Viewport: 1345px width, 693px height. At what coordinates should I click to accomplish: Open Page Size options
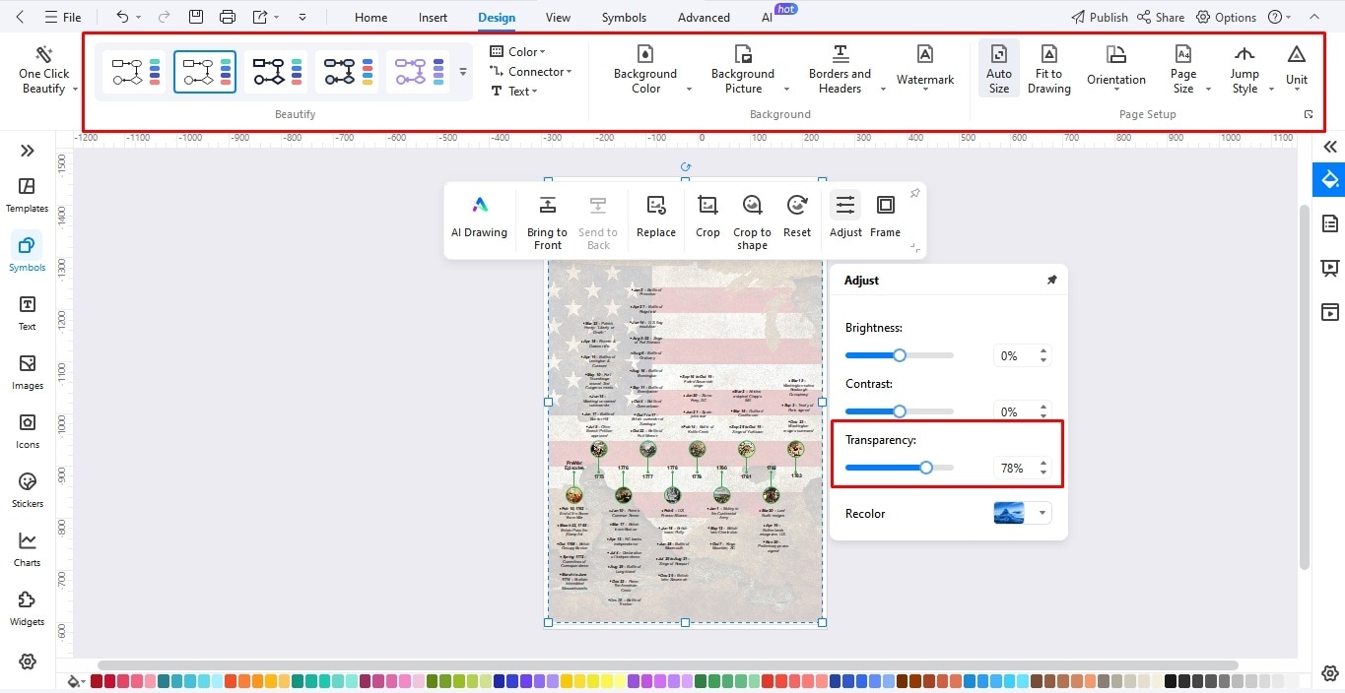1183,69
